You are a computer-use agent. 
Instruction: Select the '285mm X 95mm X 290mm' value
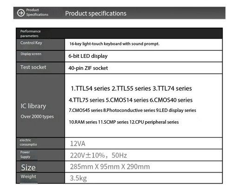click(x=110, y=167)
